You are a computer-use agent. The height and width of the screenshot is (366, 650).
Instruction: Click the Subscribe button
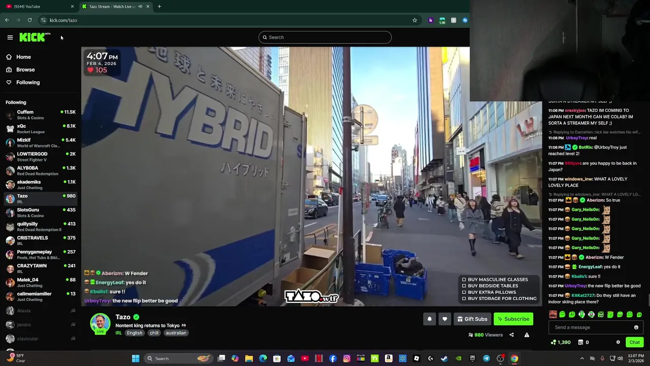click(513, 319)
